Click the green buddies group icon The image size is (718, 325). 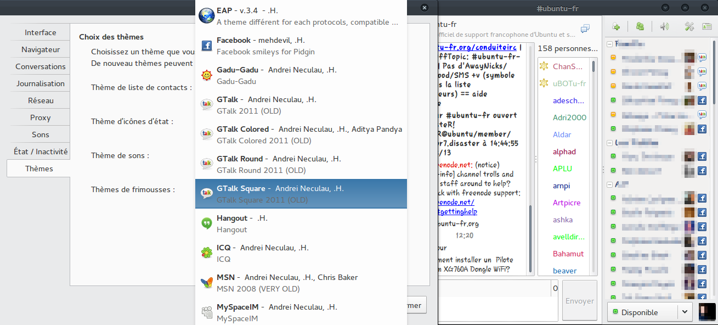640,26
